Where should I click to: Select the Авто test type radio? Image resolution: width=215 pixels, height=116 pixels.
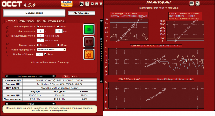(x=58, y=27)
